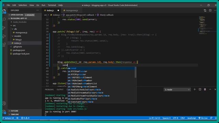
Task: Change language mode via JavaScript status item
Action: tap(192, 118)
